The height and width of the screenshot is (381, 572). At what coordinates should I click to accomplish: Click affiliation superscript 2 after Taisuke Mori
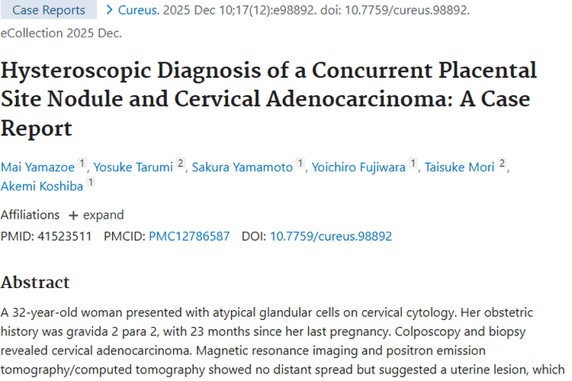[x=503, y=164]
